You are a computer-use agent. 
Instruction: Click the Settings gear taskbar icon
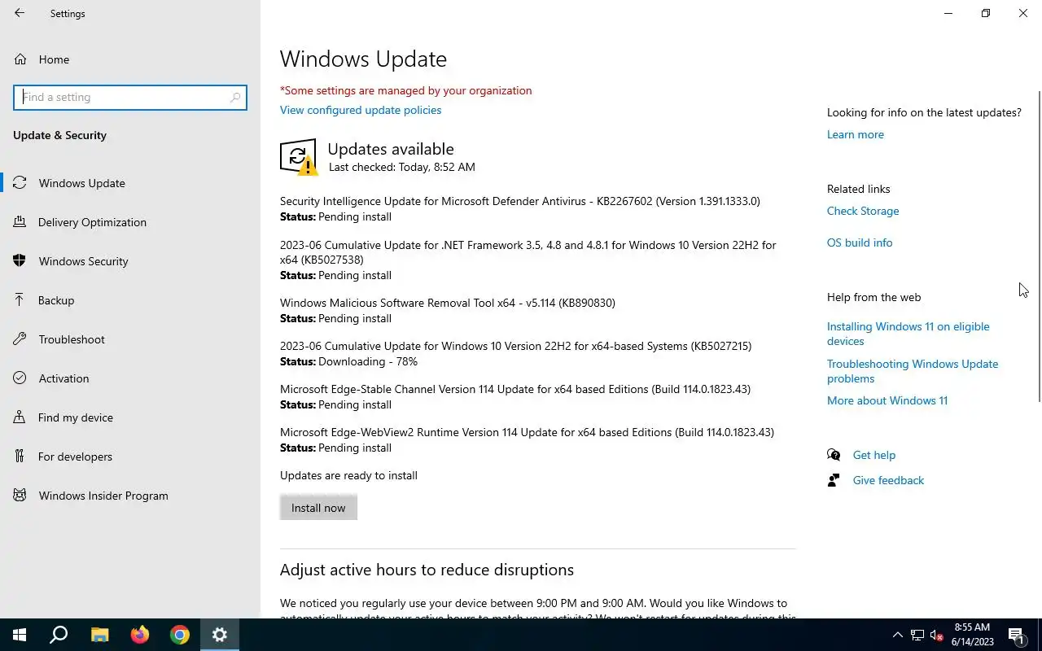coord(220,635)
